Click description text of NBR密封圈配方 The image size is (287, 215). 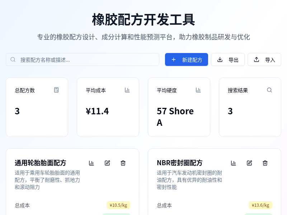pyautogui.click(x=189, y=180)
